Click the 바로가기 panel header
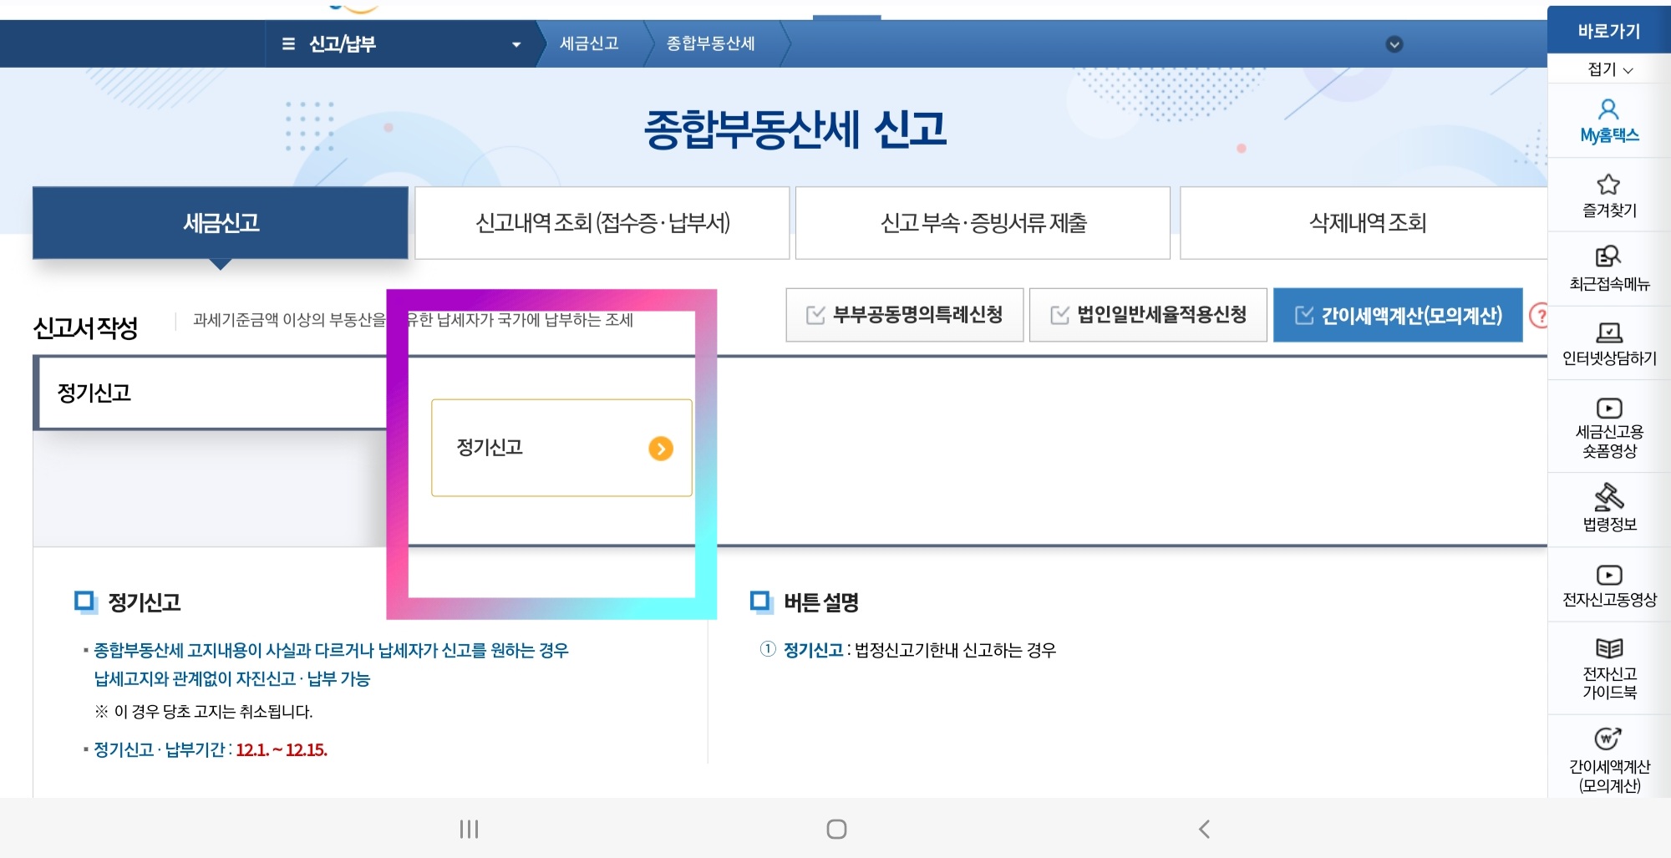 [x=1608, y=31]
